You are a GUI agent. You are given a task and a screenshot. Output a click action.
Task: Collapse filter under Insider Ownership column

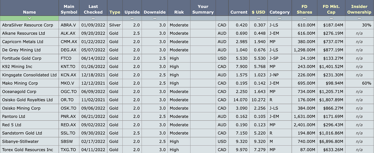359,18
